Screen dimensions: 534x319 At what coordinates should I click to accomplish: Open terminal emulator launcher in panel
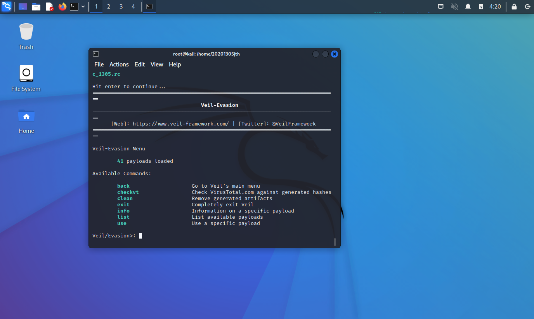74,7
